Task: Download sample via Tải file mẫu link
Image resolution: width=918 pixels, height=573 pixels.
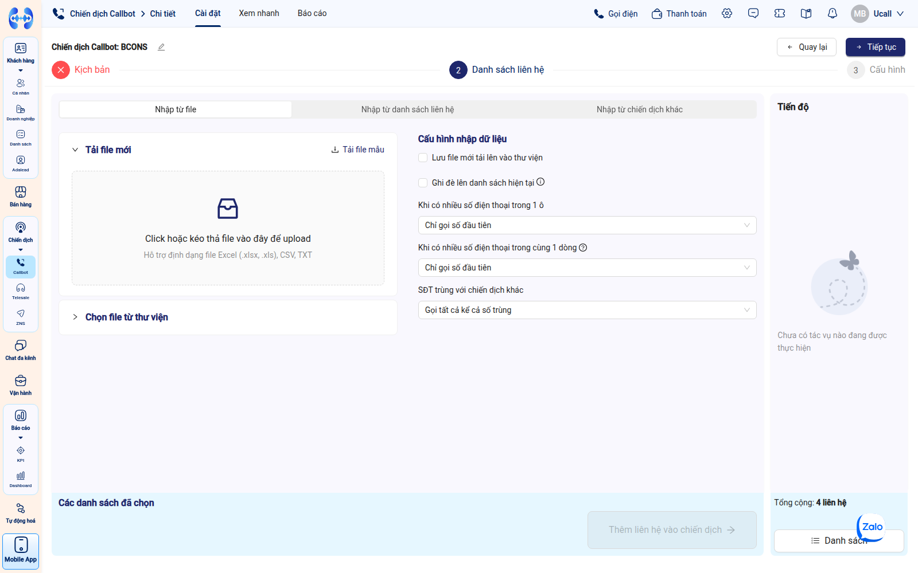Action: [357, 150]
